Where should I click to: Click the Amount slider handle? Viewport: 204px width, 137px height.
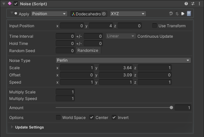point(171,108)
